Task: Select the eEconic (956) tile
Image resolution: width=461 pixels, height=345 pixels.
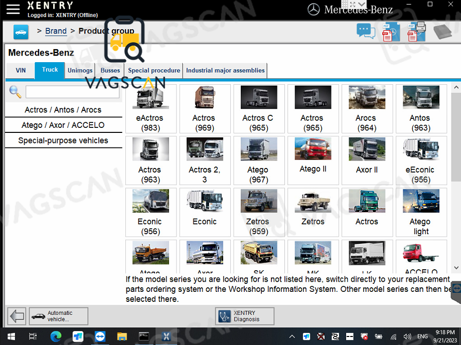Action: [421, 160]
